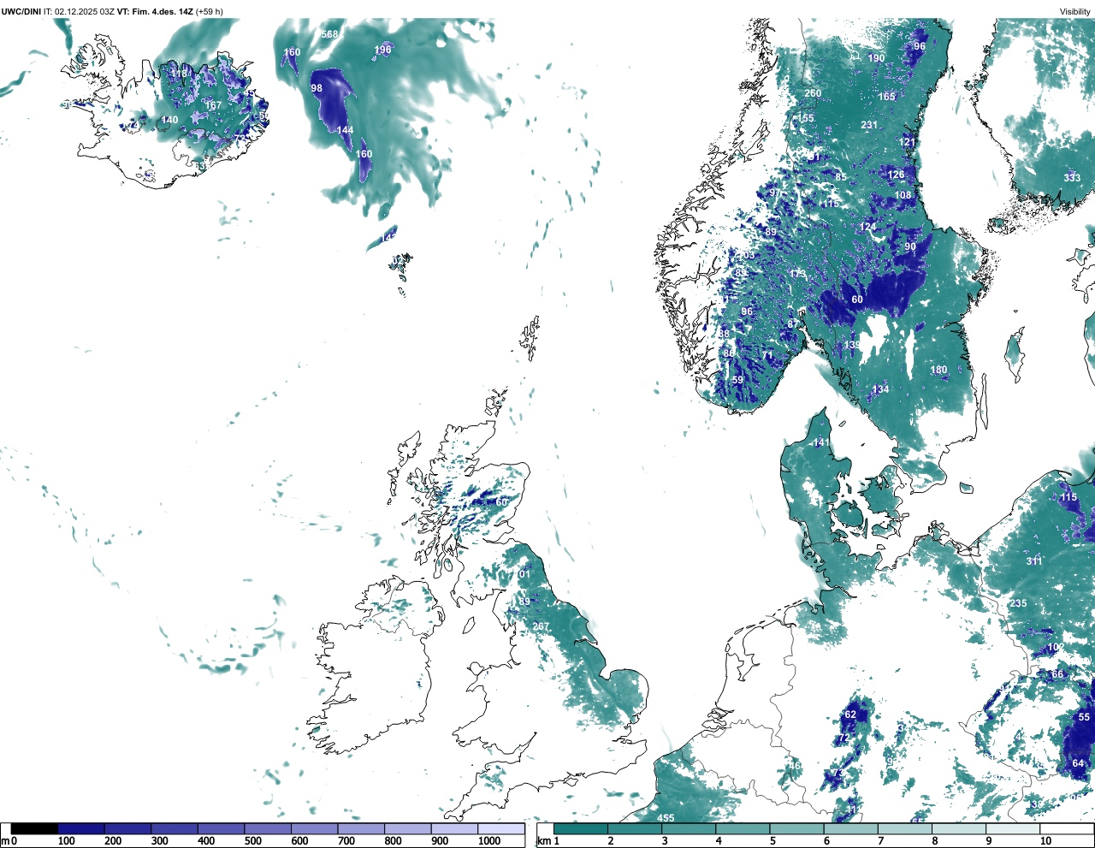This screenshot has width=1095, height=848.
Task: Click the '64' value in the southeastern fog patch
Action: (1078, 763)
